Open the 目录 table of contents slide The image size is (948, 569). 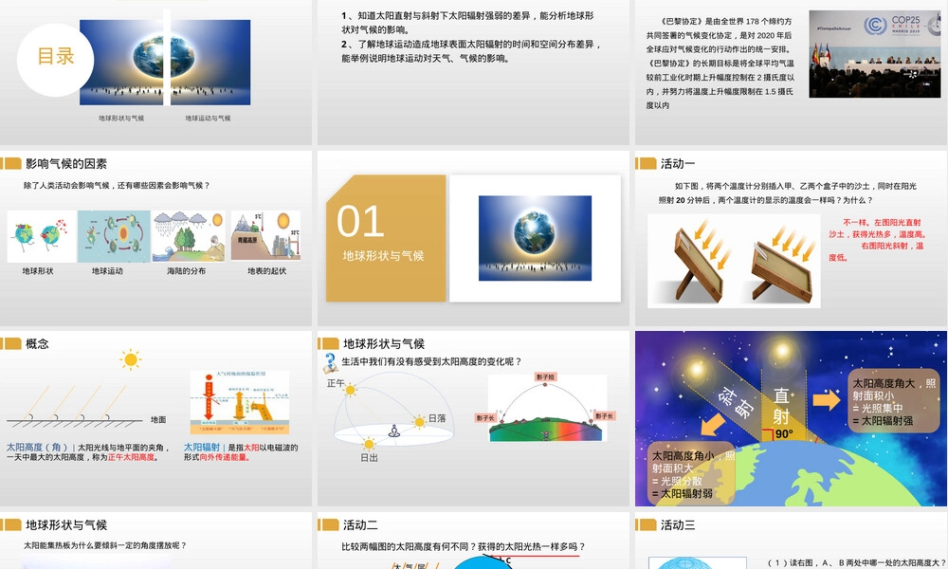[155, 72]
